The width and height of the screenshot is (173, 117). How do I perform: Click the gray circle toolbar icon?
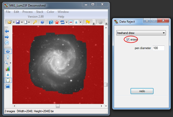point(100,22)
